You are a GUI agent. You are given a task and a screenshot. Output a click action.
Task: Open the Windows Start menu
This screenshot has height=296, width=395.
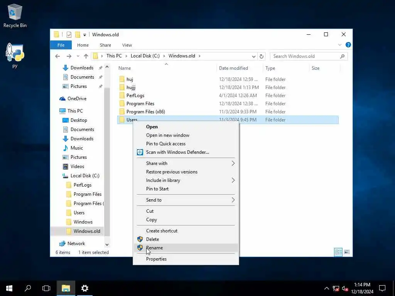9,288
